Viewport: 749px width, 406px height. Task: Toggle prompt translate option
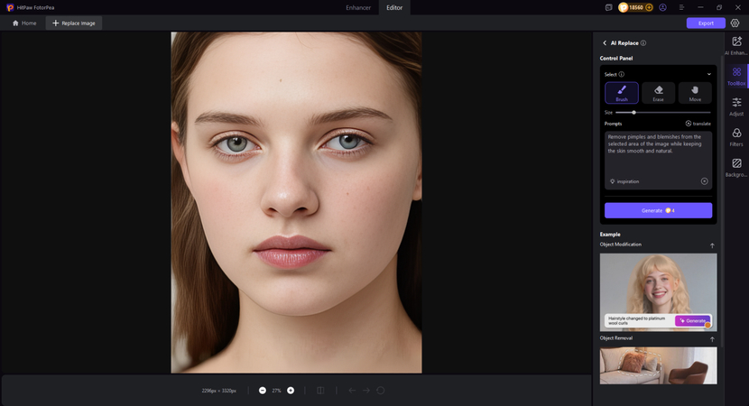[698, 123]
